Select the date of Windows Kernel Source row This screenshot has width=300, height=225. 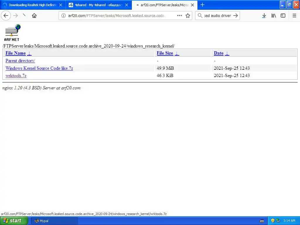[x=231, y=68]
